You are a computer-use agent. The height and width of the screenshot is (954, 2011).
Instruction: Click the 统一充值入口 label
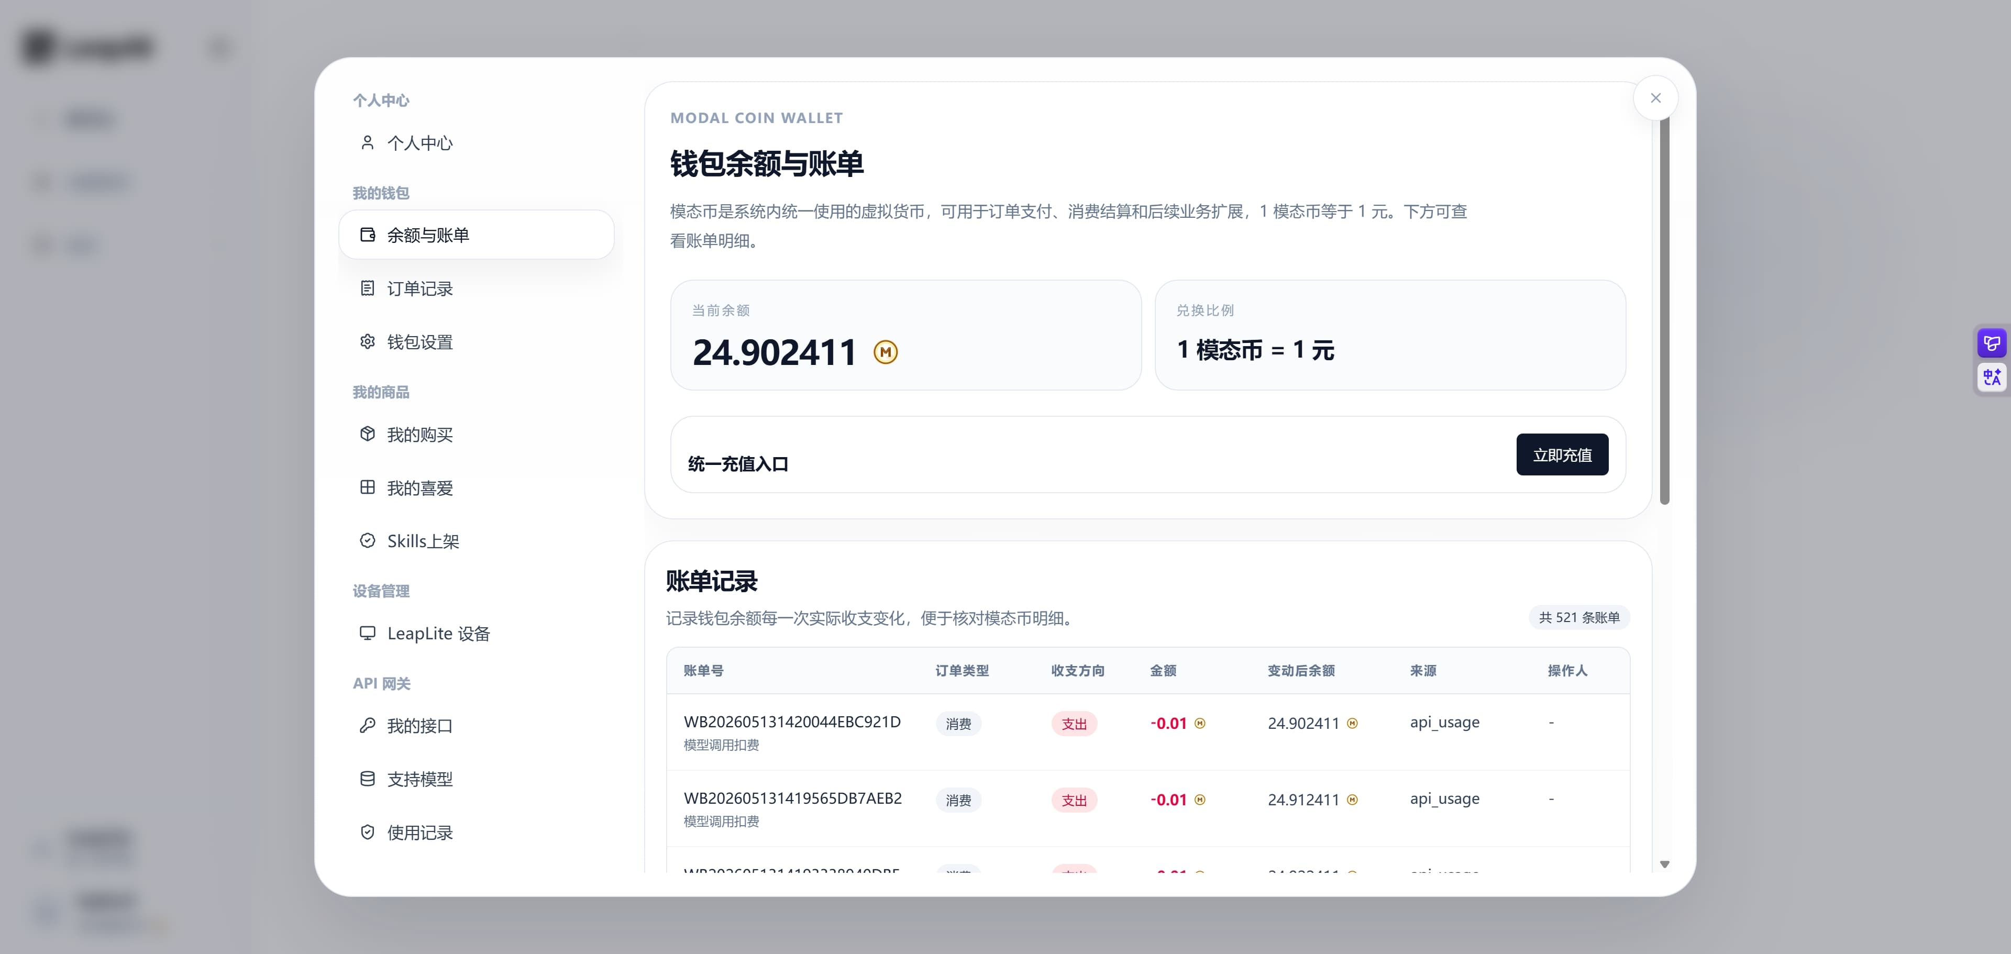738,464
